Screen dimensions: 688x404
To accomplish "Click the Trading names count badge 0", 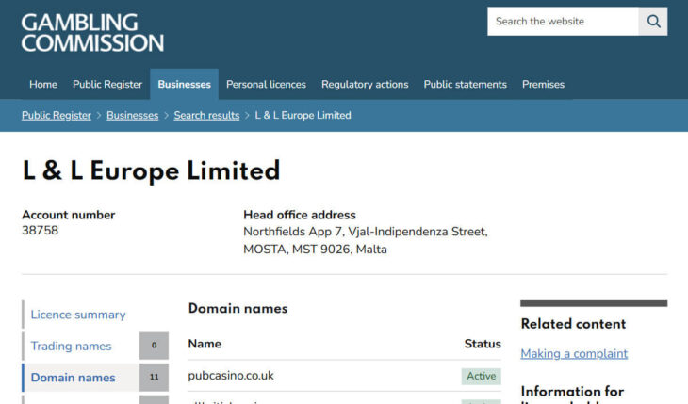I will (154, 346).
